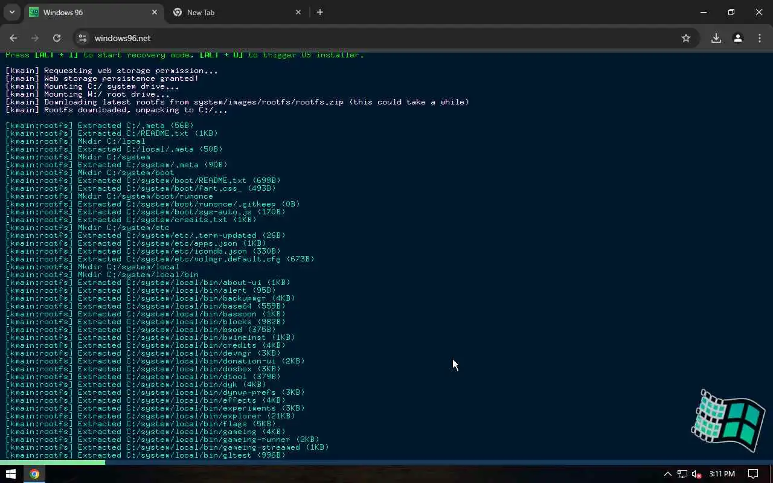The width and height of the screenshot is (773, 483).
Task: Click 'Extracted C:/system/local/bin/backupmgr' line
Action: point(150,298)
